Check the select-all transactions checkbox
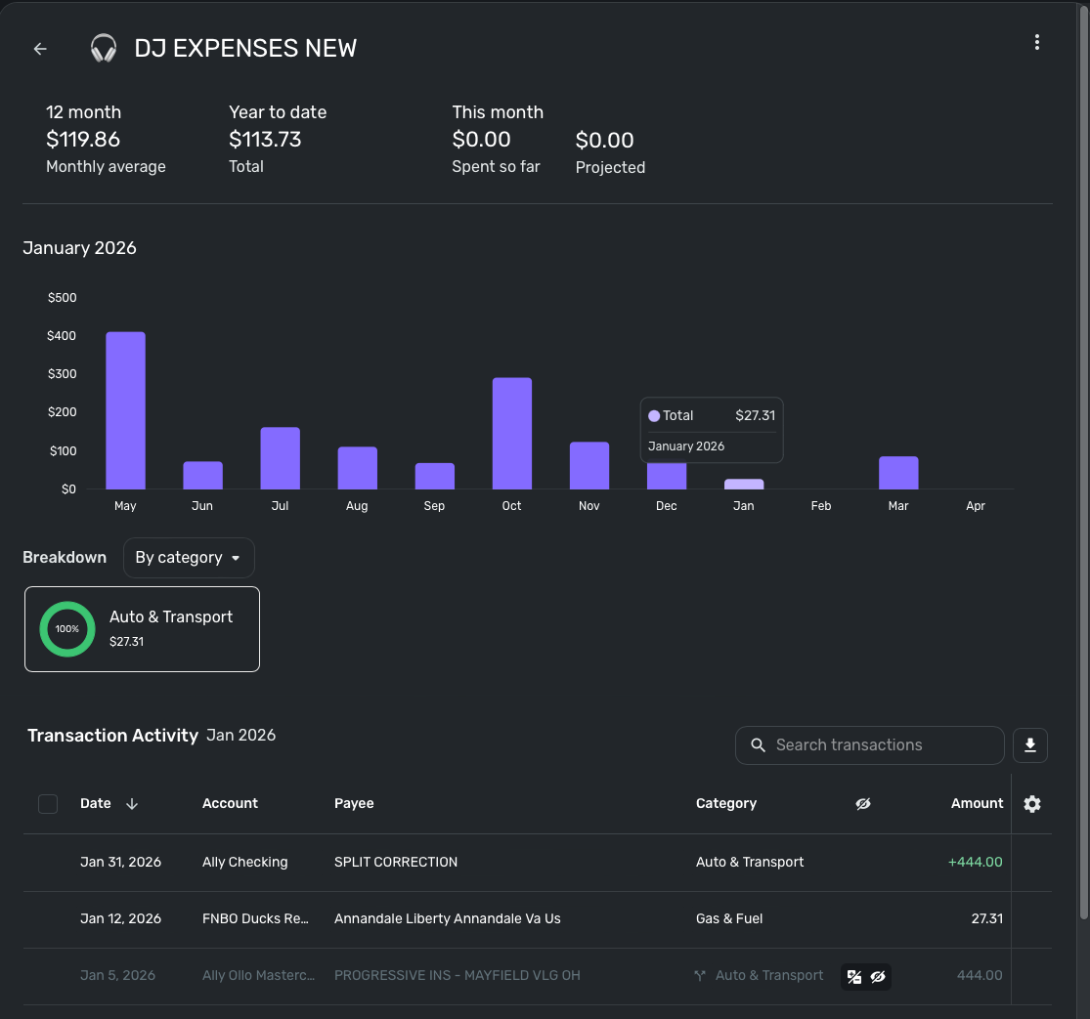Viewport: 1090px width, 1019px height. click(48, 804)
